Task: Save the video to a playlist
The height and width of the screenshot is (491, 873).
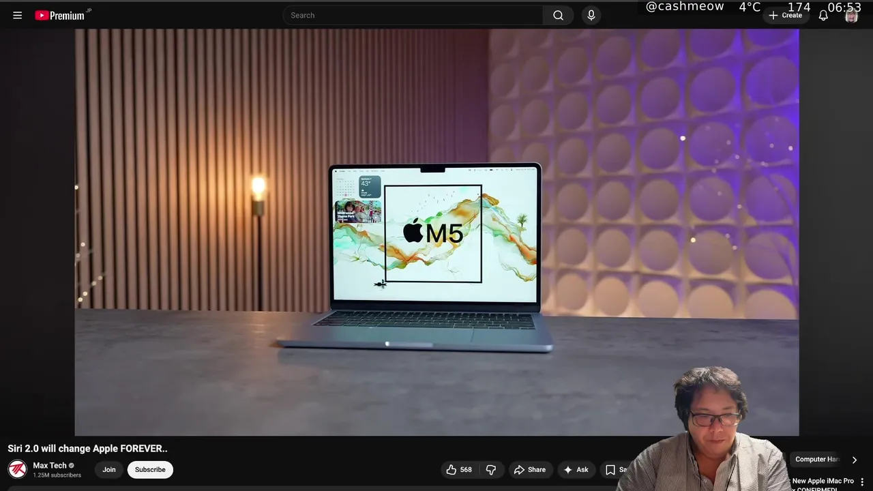Action: coord(616,469)
